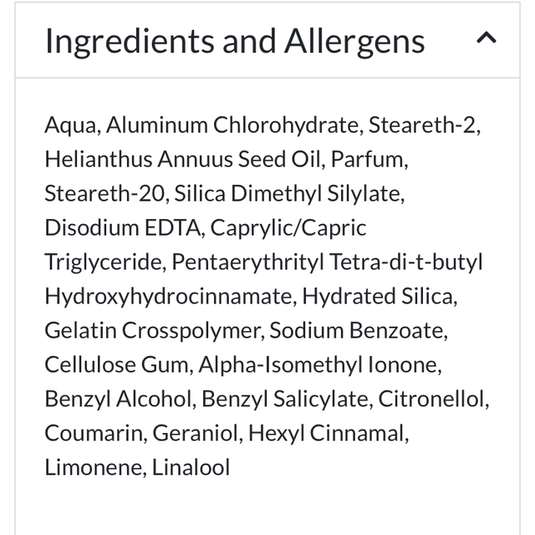Click Gelatin Crosspolymer in the list
Viewport: 535px width, 535px height.
[x=154, y=330]
